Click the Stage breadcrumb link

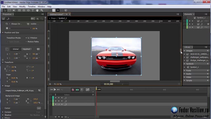pos(53,18)
